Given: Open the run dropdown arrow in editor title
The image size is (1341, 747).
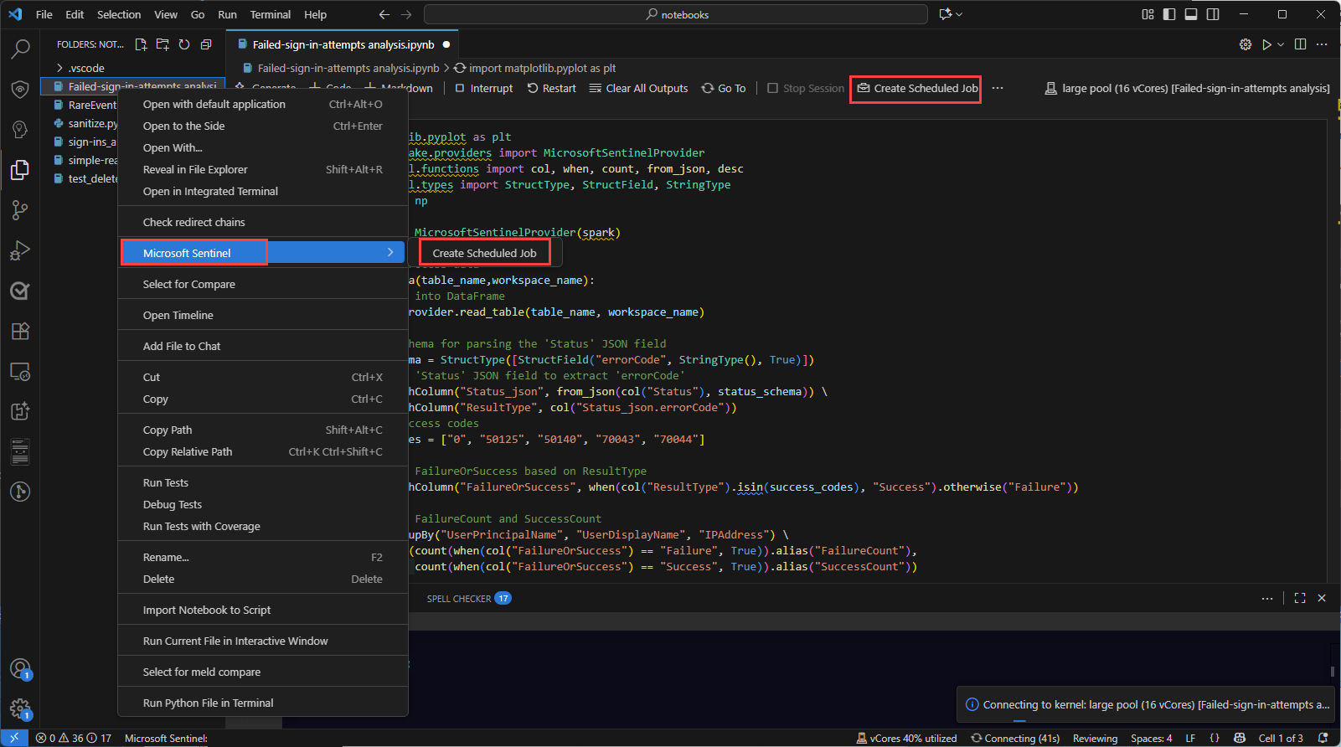Looking at the screenshot, I should point(1281,44).
